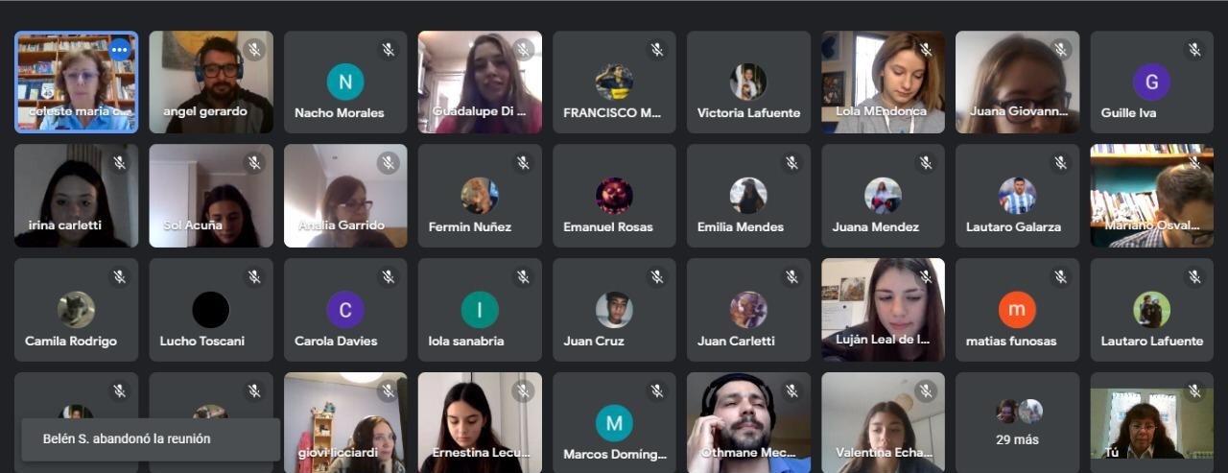Image resolution: width=1228 pixels, height=473 pixels.
Task: Click Victoria Lafuente profile picture
Action: [x=748, y=82]
